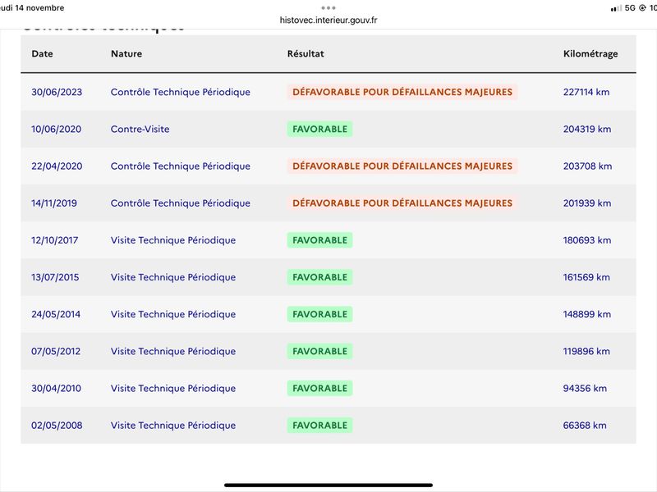Select the date 30/04/2010

point(56,388)
